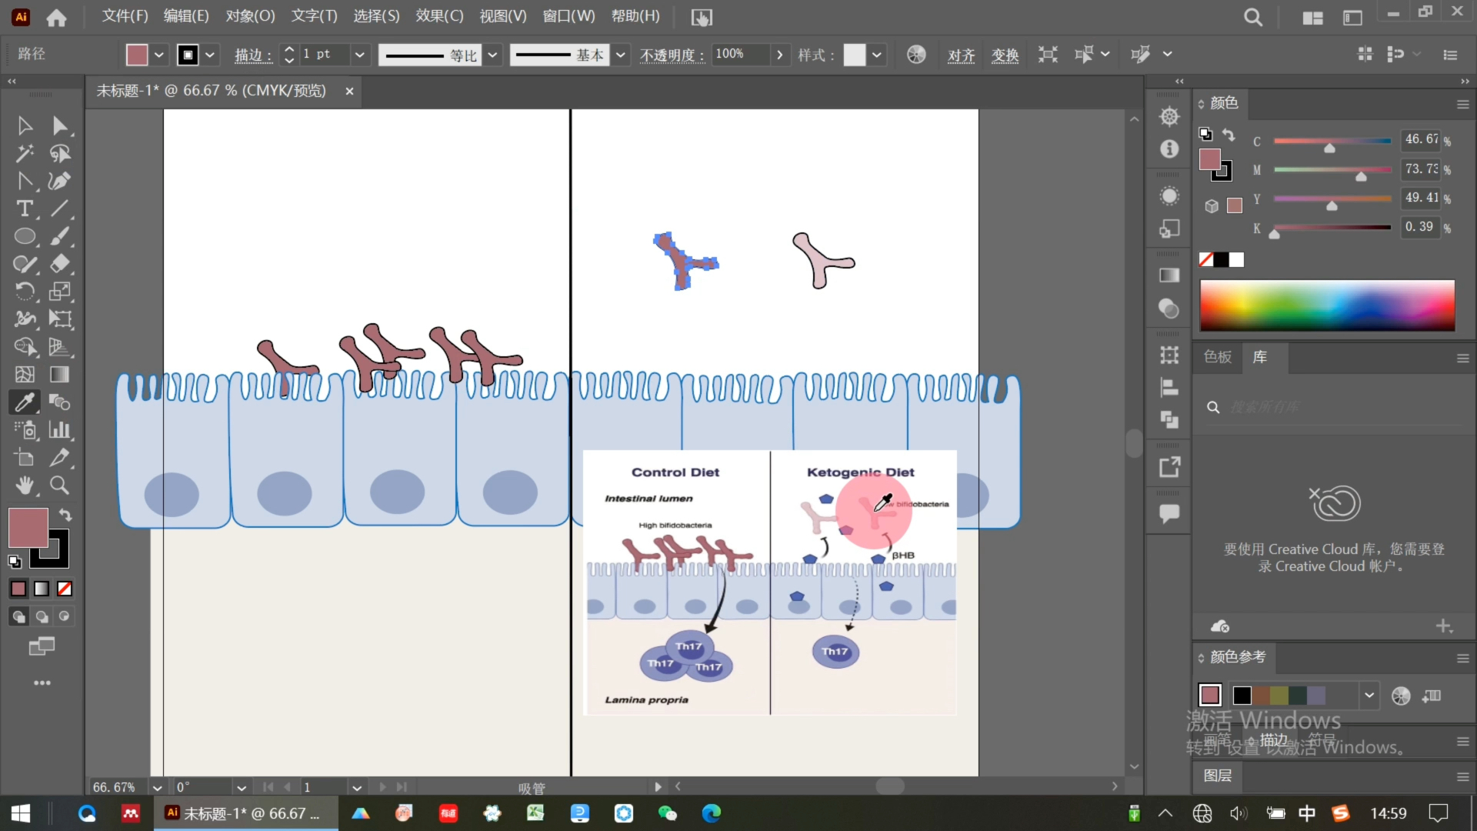This screenshot has height=831, width=1477.
Task: Select the Pen tool
Action: [60, 181]
